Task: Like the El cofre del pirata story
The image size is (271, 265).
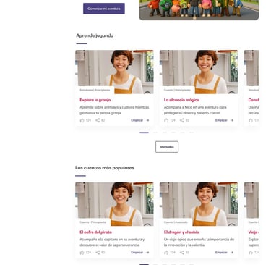Action: 82,253
